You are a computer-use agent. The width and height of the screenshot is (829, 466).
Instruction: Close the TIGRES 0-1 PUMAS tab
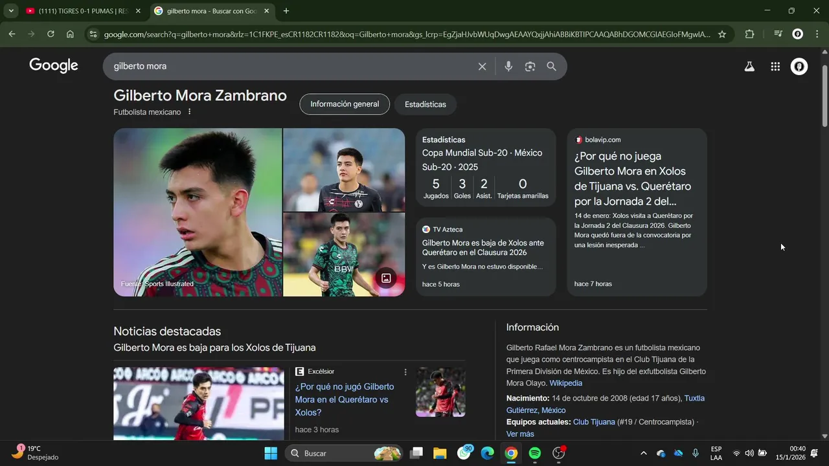click(138, 11)
